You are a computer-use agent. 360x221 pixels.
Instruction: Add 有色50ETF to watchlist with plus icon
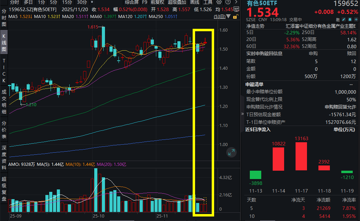pyautogui.click(x=356, y=19)
